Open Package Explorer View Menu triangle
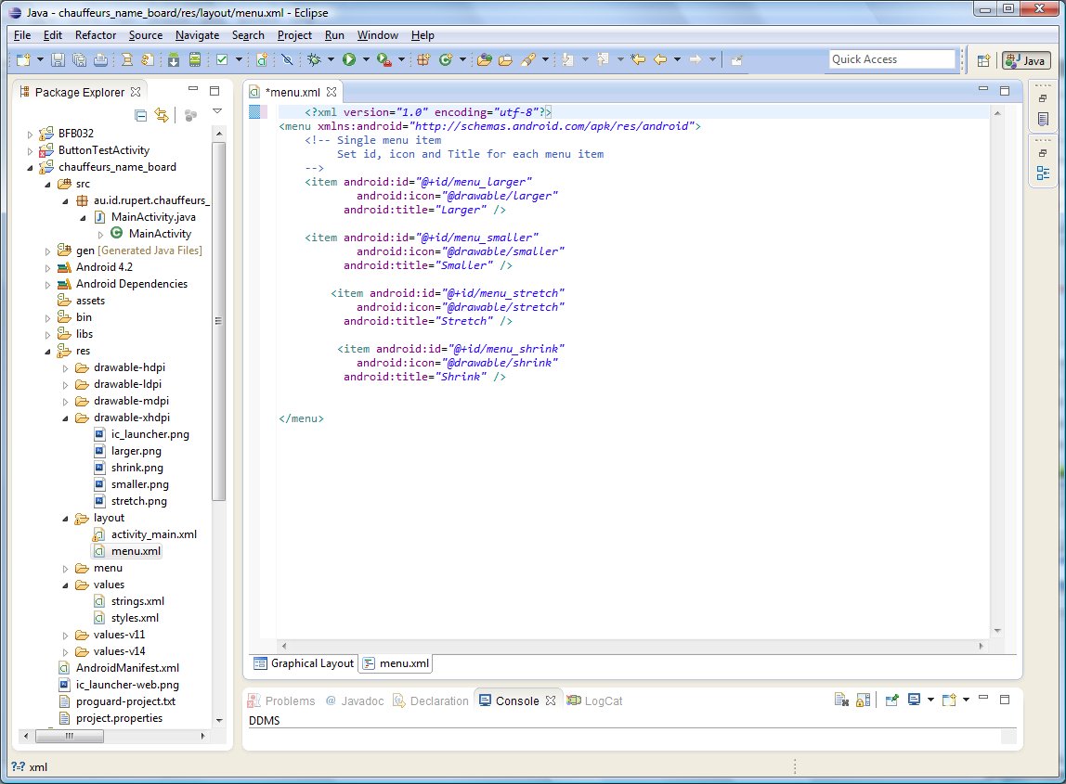 click(x=217, y=110)
